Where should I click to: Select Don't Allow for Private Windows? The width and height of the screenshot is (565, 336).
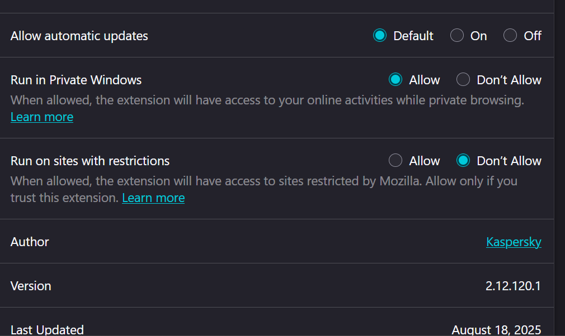pyautogui.click(x=463, y=79)
